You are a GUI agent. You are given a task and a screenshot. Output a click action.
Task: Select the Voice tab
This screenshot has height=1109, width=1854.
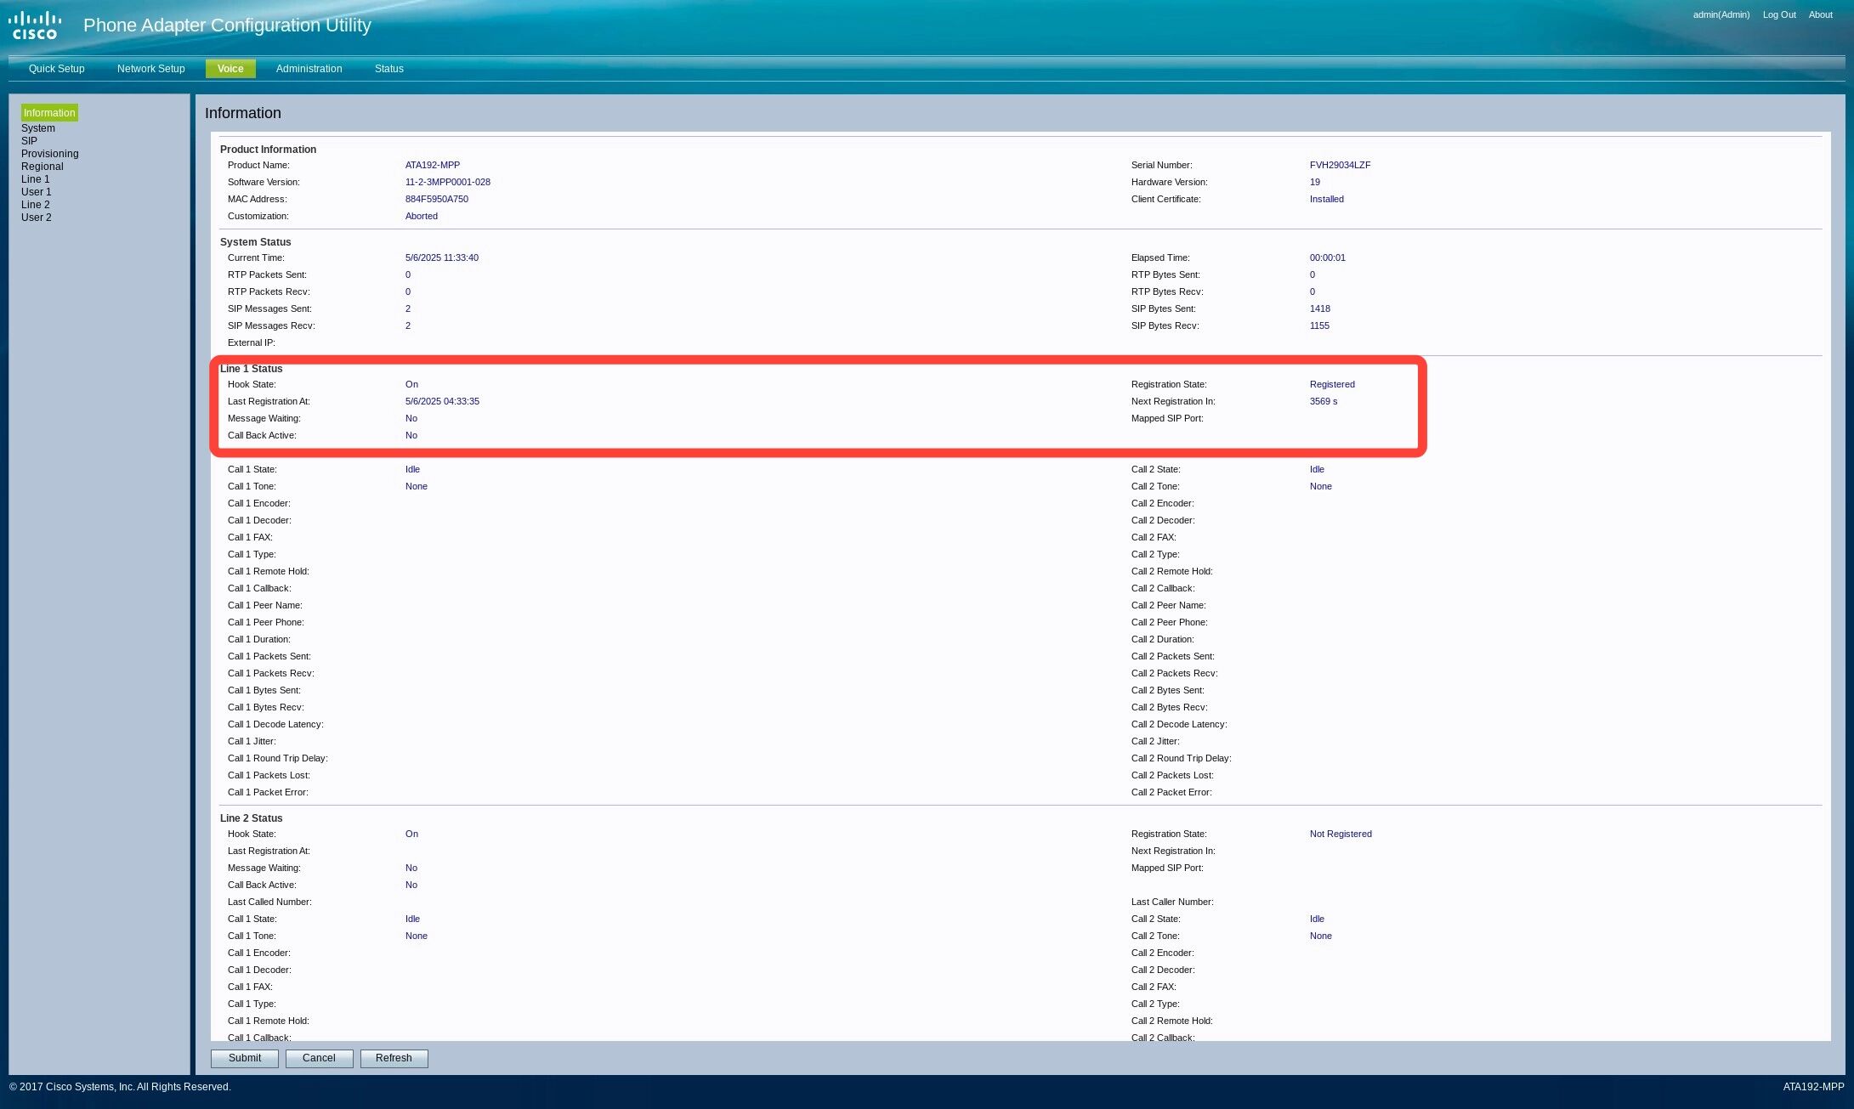pyautogui.click(x=230, y=69)
